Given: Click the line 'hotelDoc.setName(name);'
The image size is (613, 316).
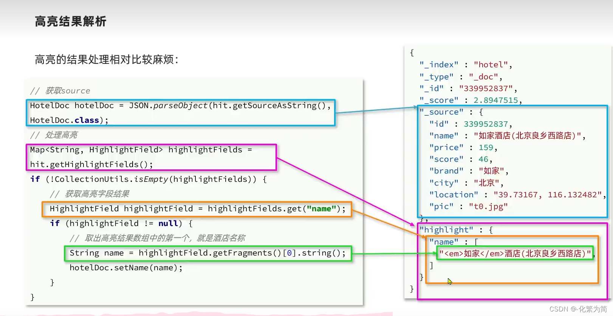Looking at the screenshot, I should point(126,268).
